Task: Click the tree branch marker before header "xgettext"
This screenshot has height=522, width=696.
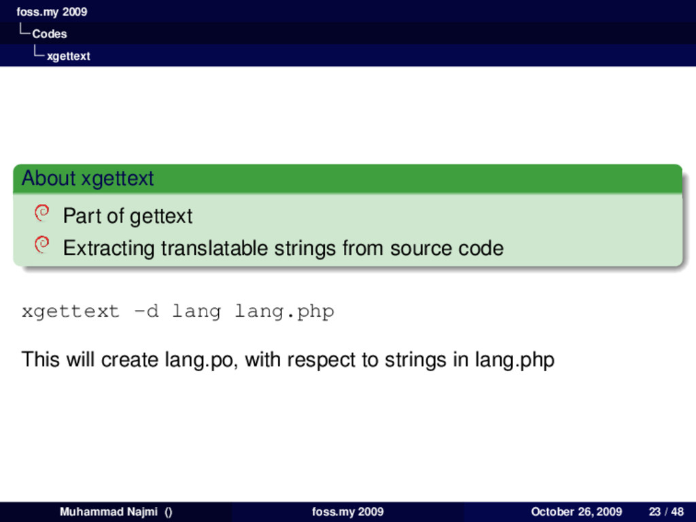Action: coord(39,54)
